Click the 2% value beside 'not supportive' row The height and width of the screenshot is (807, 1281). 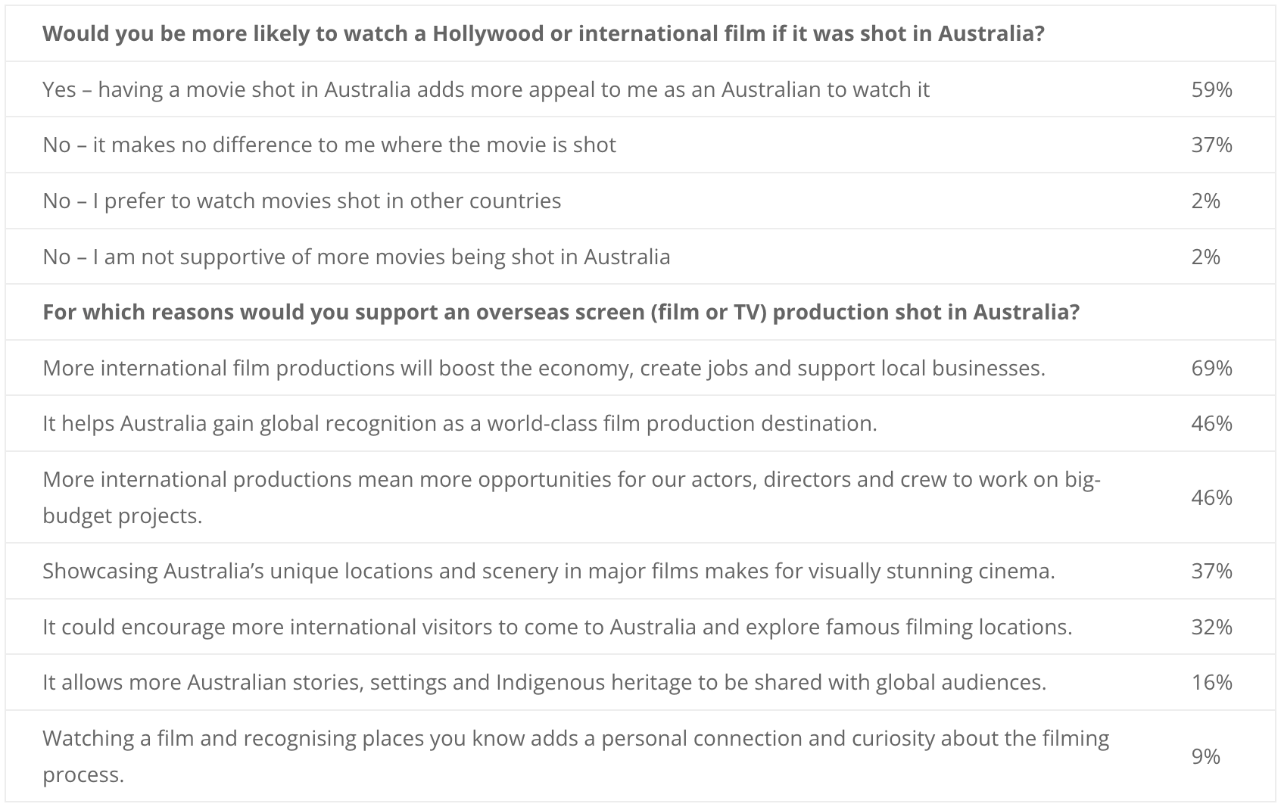[1205, 257]
